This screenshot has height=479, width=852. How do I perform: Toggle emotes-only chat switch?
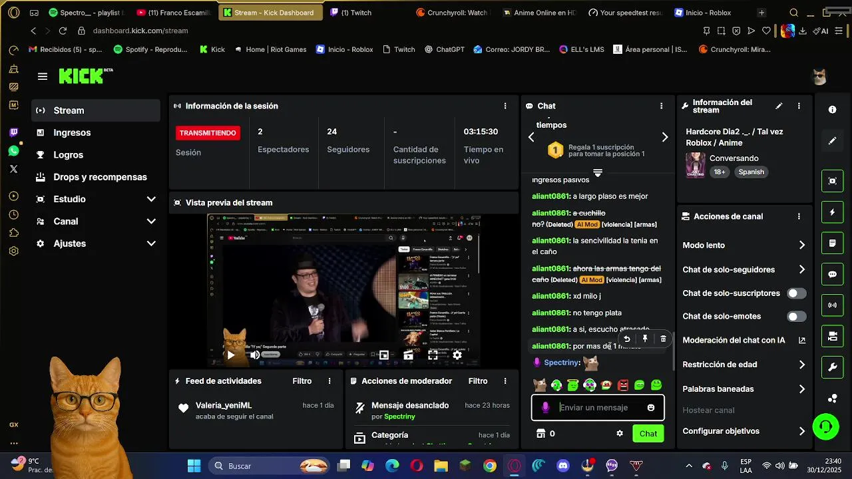click(x=796, y=317)
